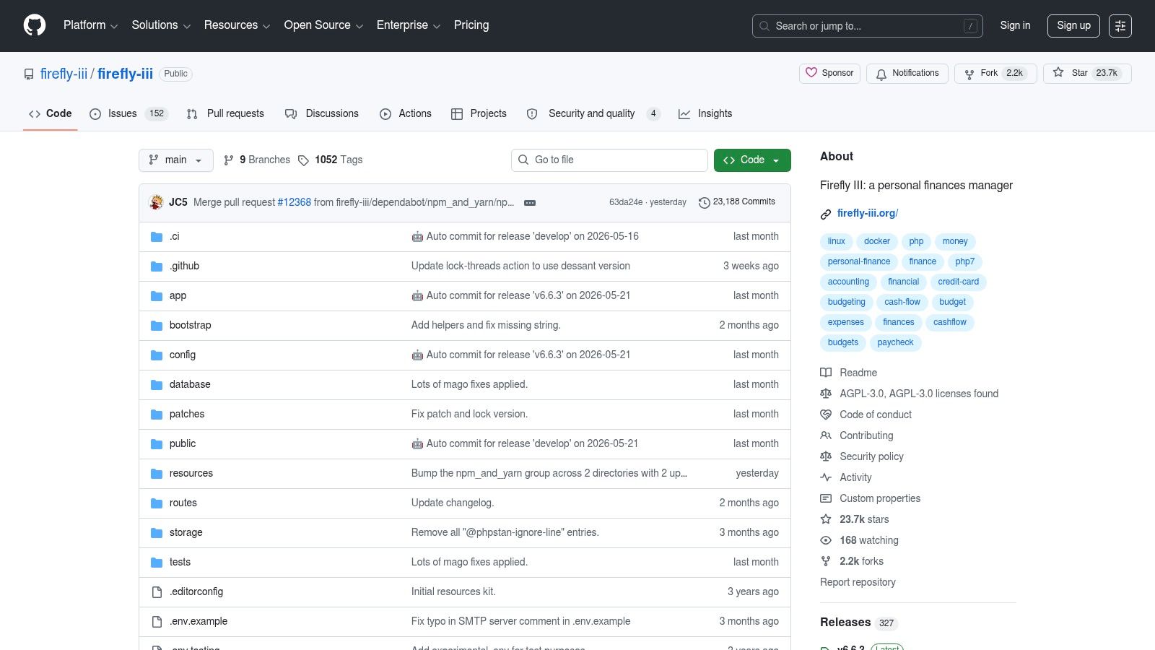Click the Sign in link
Image resolution: width=1155 pixels, height=650 pixels.
click(1015, 25)
